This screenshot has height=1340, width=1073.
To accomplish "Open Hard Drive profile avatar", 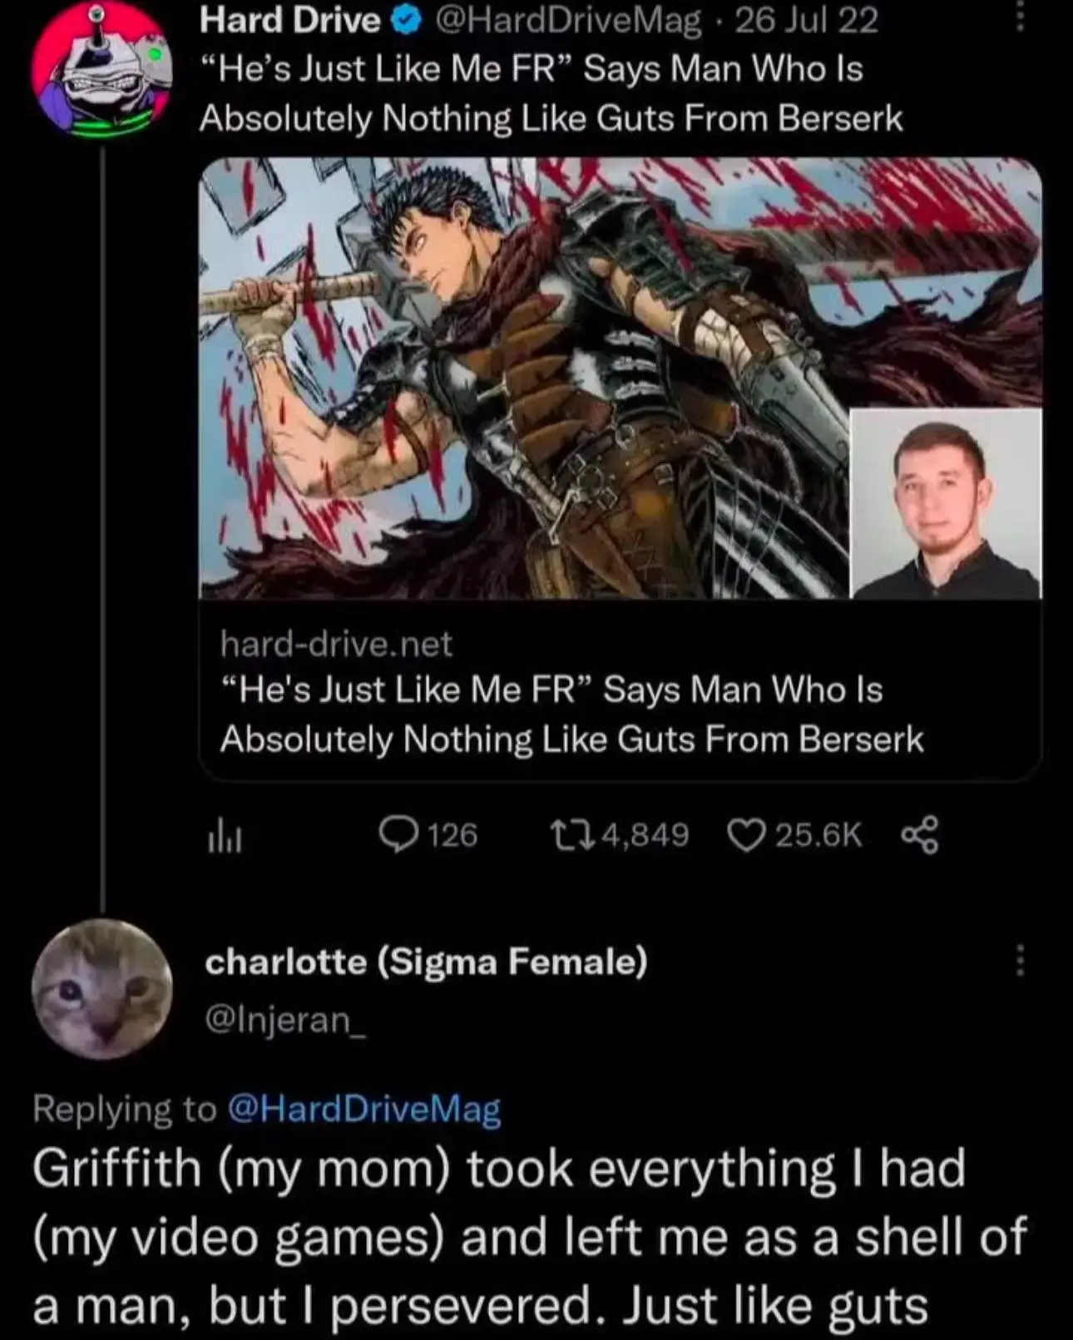I will coord(101,71).
